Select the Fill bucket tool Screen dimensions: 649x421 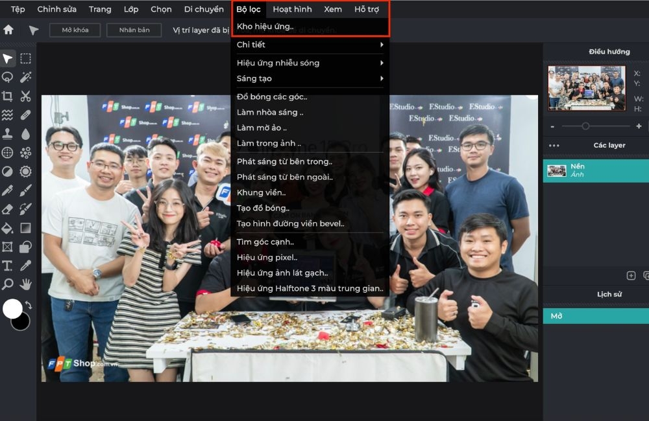[x=8, y=228]
